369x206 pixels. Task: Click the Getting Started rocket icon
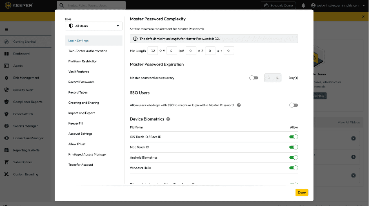coord(7,42)
